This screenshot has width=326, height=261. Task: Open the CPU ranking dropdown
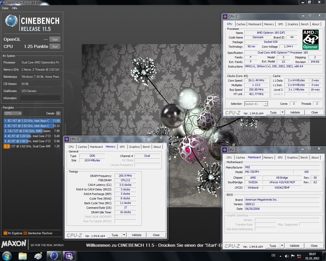click(13, 113)
